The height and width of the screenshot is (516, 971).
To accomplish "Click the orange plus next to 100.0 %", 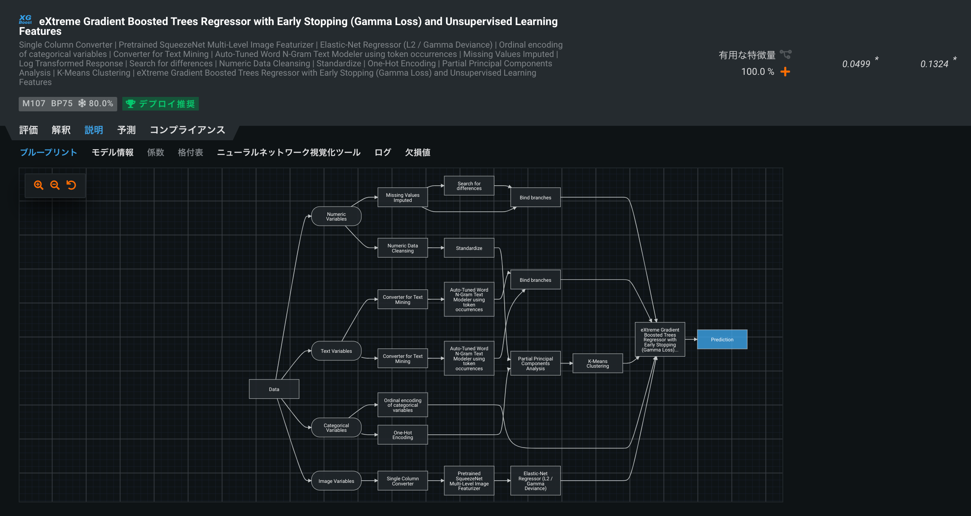I will (785, 71).
